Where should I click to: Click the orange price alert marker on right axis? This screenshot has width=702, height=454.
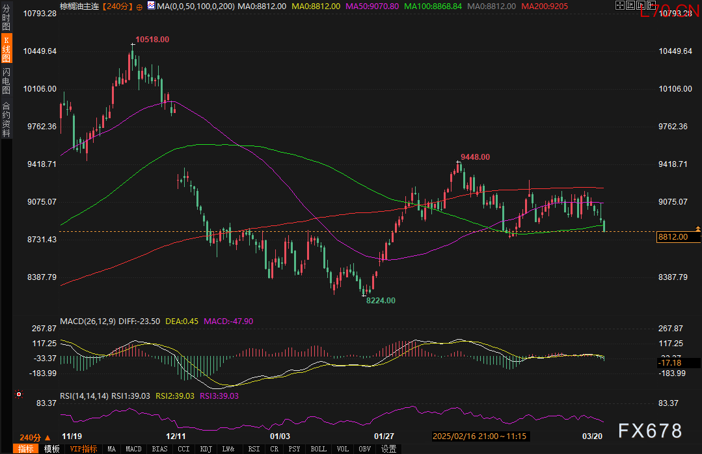(x=698, y=229)
